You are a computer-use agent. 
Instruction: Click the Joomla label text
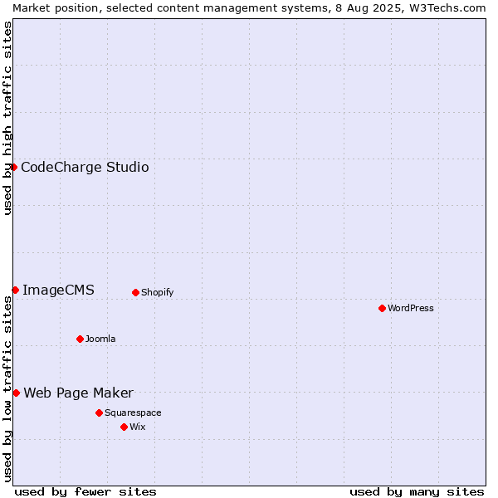point(100,339)
